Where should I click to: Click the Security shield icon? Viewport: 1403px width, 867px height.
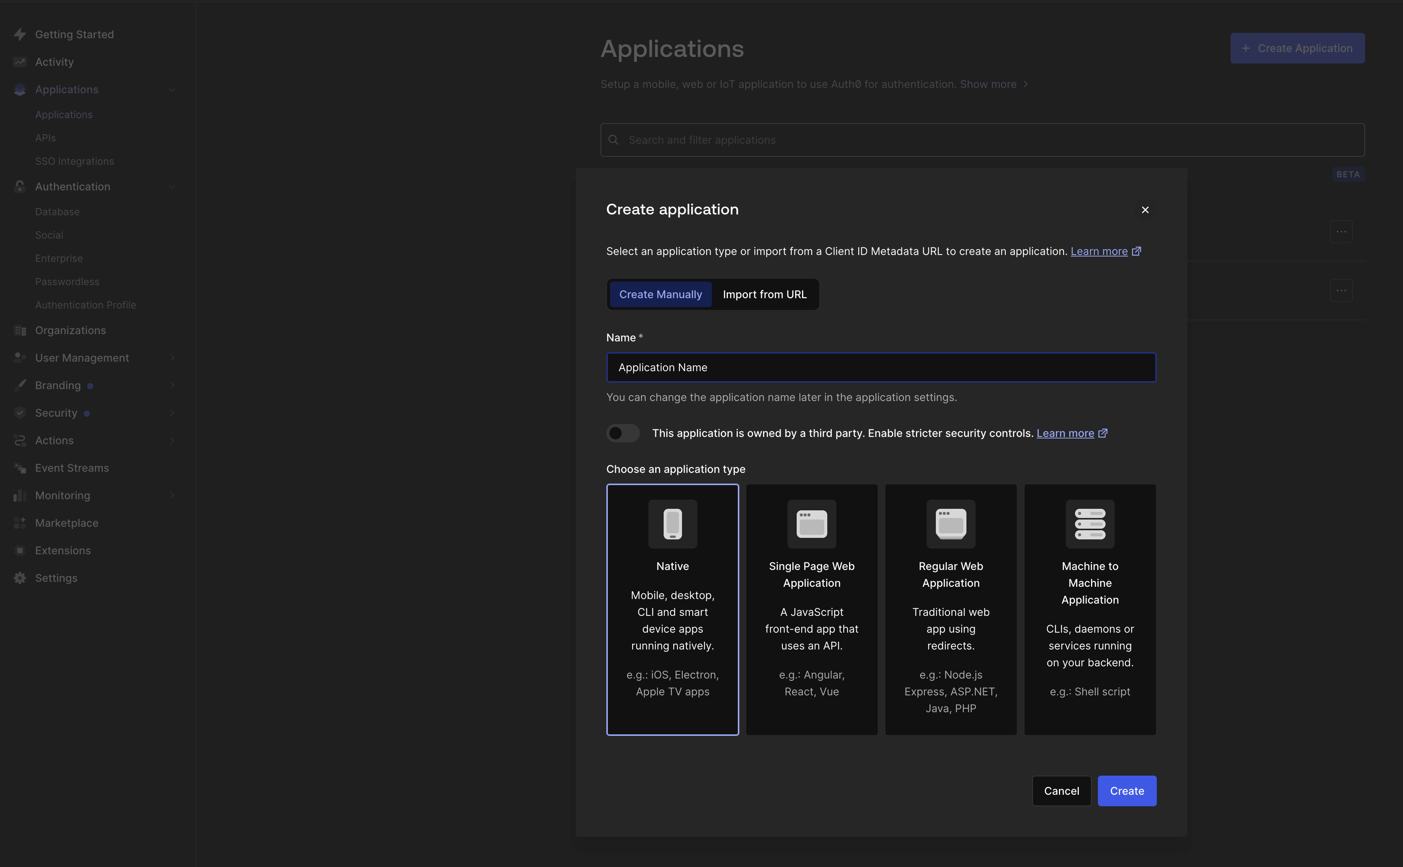(x=20, y=413)
